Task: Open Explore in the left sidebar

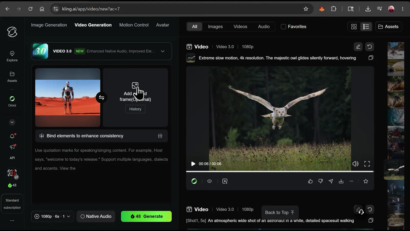Action: coord(12,56)
